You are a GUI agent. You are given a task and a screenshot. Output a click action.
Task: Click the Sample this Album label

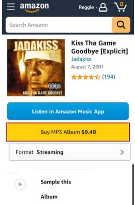(x=56, y=189)
